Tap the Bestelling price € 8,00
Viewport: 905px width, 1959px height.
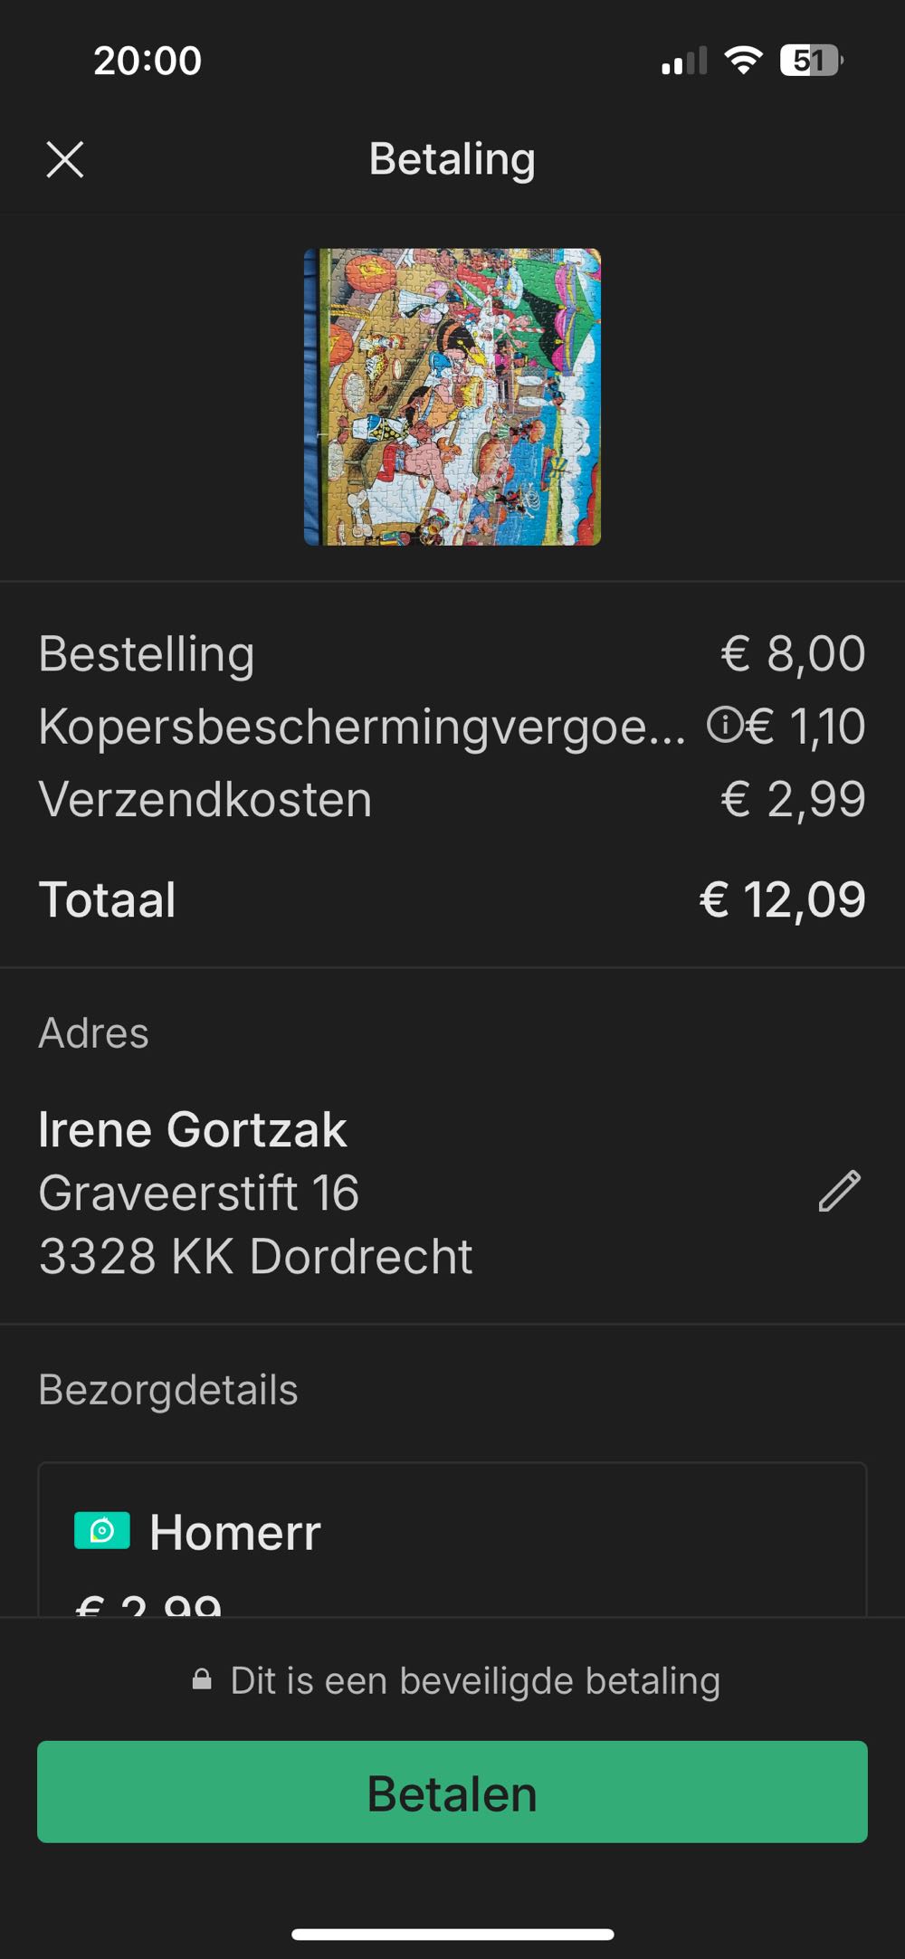(x=793, y=653)
